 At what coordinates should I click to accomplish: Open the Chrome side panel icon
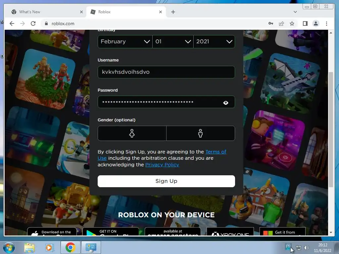coord(305,23)
